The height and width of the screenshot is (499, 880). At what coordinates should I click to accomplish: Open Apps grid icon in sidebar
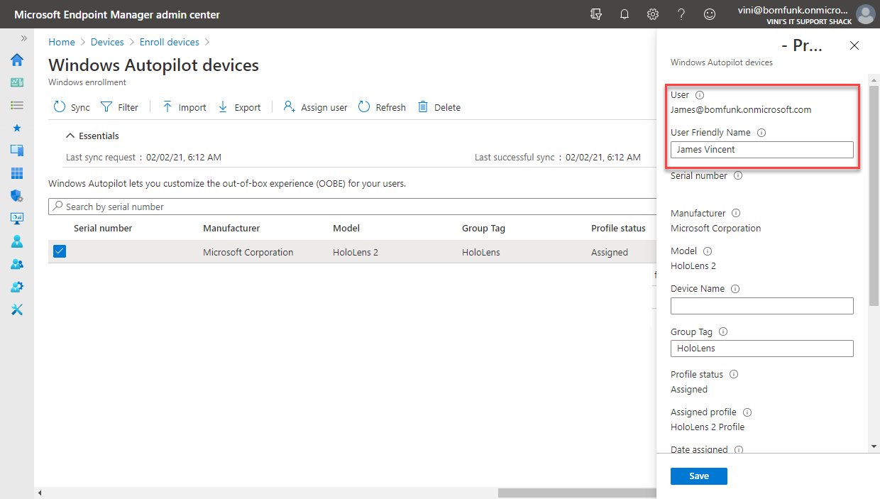[x=17, y=173]
